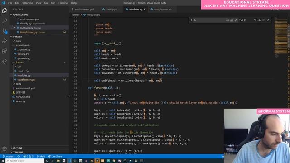Open LICENSE file

tap(20, 92)
